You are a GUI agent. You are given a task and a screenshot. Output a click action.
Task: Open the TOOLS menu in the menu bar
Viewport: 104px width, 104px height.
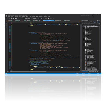pyautogui.click(x=34, y=17)
